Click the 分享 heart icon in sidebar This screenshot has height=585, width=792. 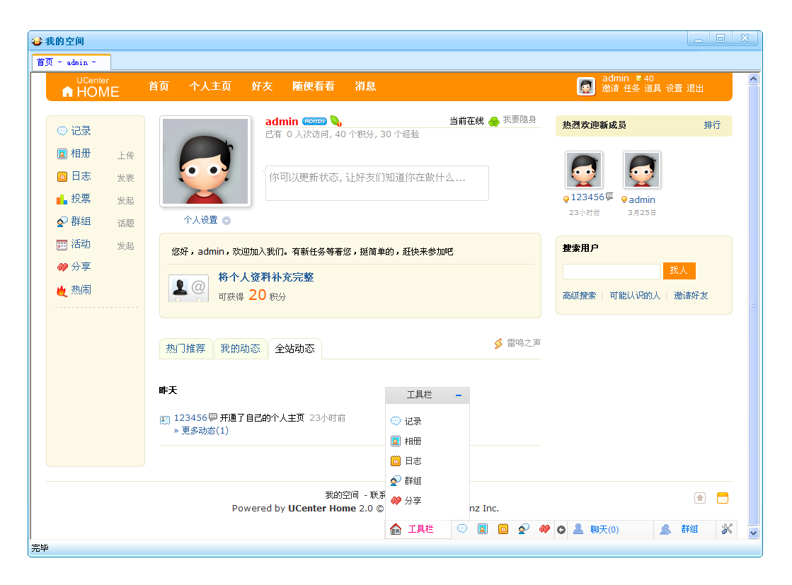pos(62,267)
